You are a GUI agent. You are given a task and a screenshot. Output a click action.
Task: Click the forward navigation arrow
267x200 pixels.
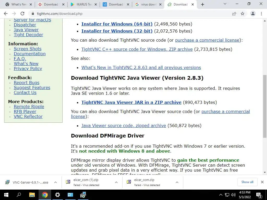14,14
